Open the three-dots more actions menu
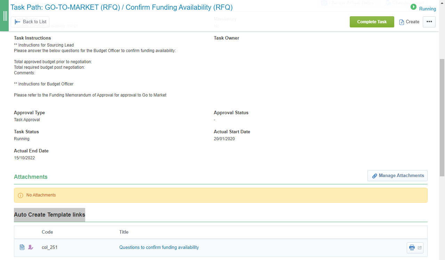445x260 pixels. (x=429, y=22)
